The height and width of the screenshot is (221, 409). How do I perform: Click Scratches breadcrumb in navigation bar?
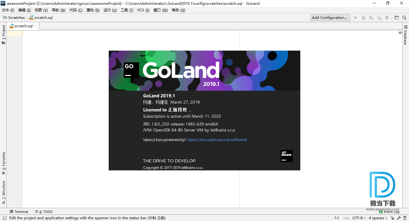14,18
